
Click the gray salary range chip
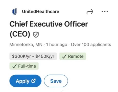33,56
